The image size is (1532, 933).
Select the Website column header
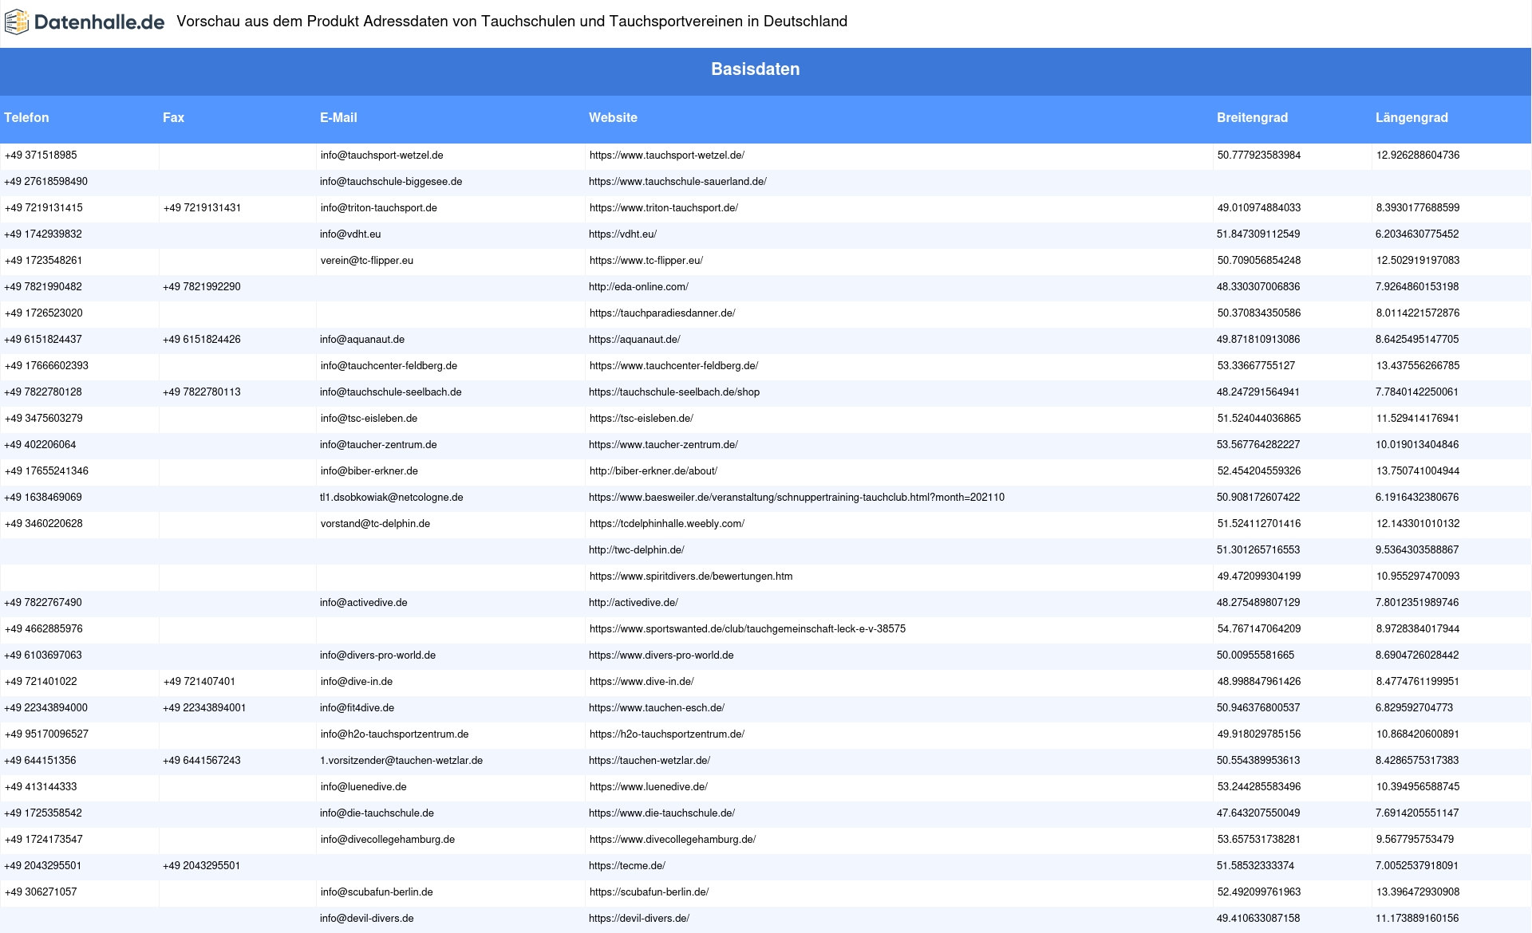613,118
